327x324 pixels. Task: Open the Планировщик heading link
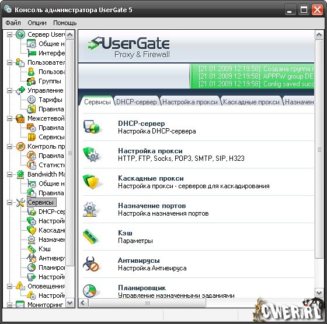pyautogui.click(x=142, y=288)
